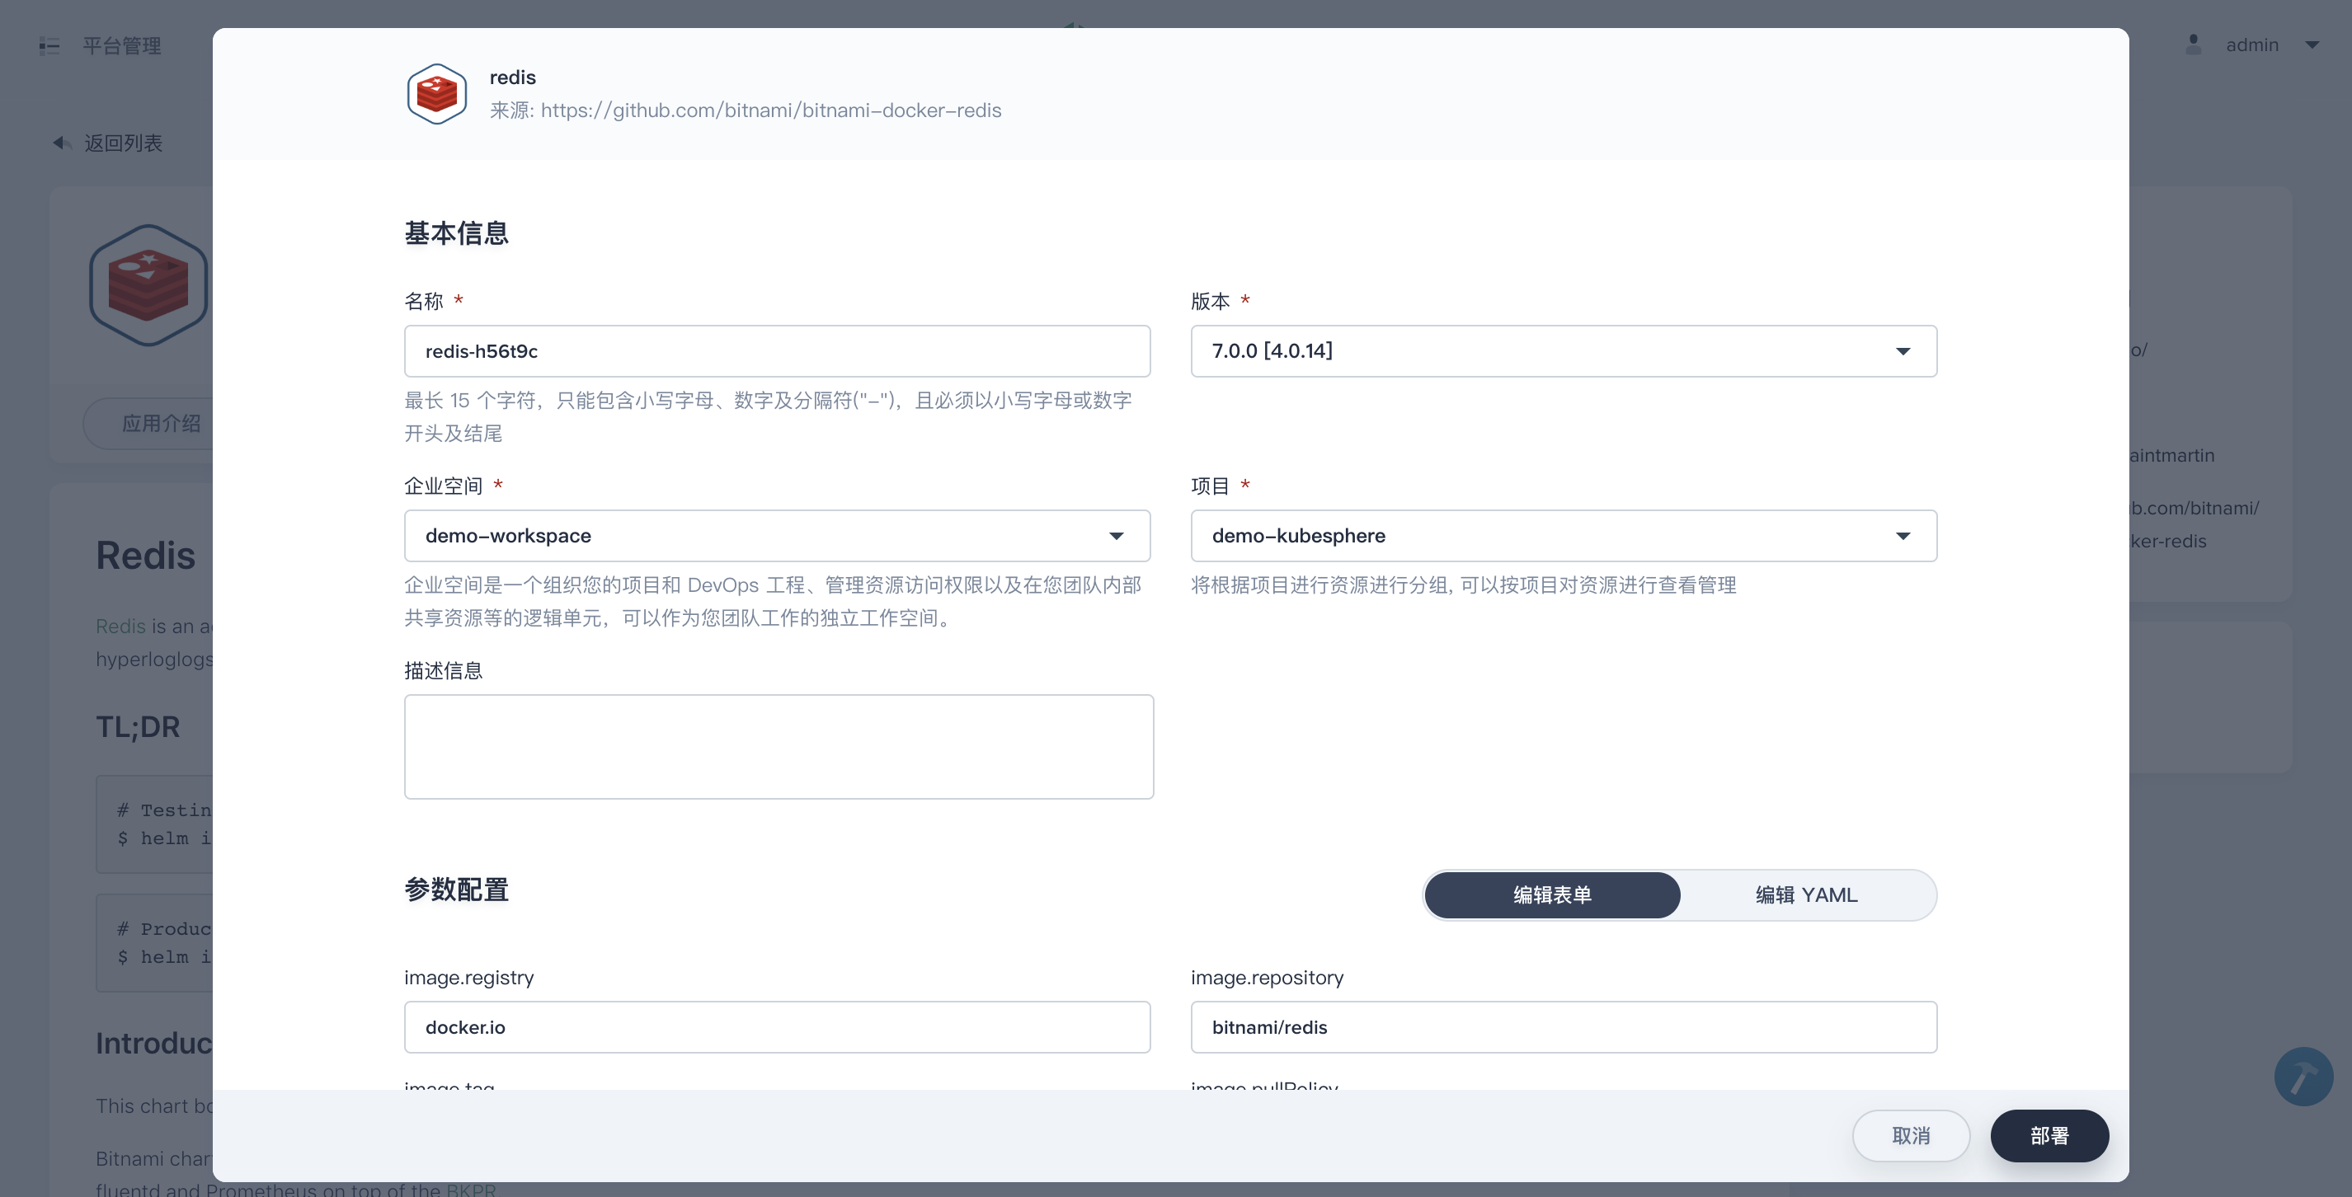Screen dimensions: 2352x1197
Task: Click the 取消 cancel button
Action: 1911,1136
